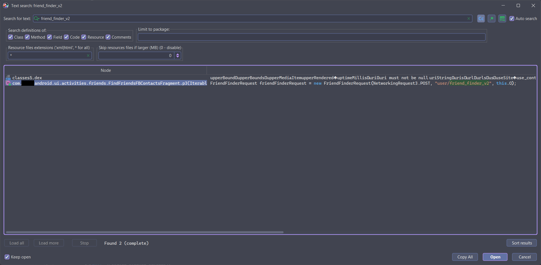Toggle active tab only search icon

(502, 19)
